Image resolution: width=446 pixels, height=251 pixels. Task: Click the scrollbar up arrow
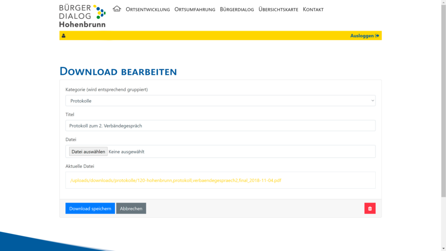point(443,2)
